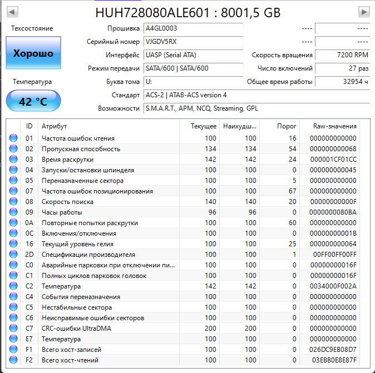
Task: Select the CRC-ошибки UltraDMA row
Action: click(x=183, y=329)
